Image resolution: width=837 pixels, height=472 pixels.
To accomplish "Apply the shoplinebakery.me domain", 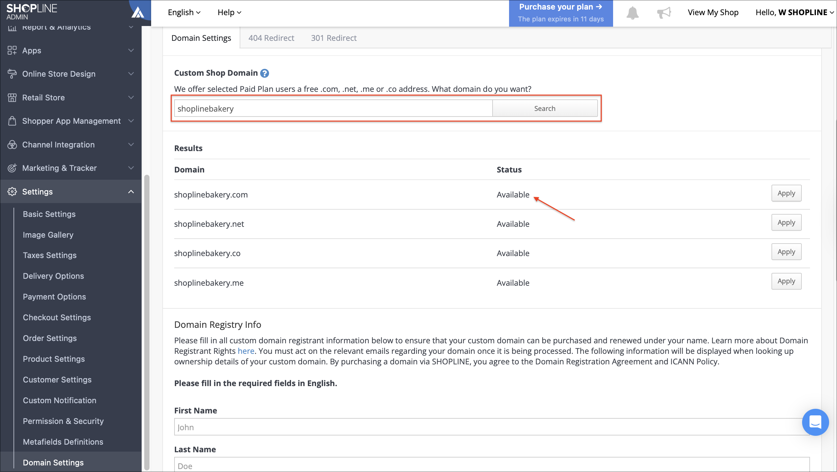I will [x=786, y=281].
